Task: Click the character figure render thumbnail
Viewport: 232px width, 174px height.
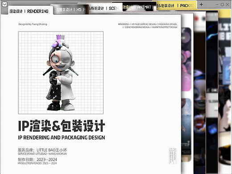Action: 61,73
